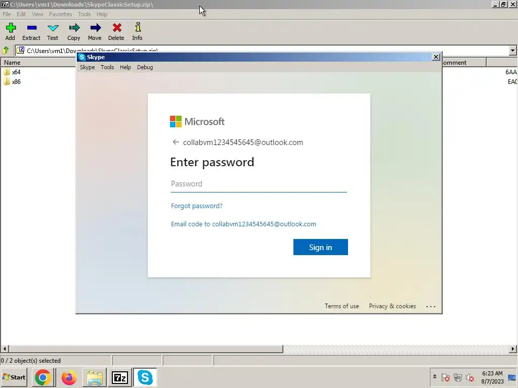The width and height of the screenshot is (518, 388).
Task: Click the Extract toolbar icon
Action: click(31, 31)
